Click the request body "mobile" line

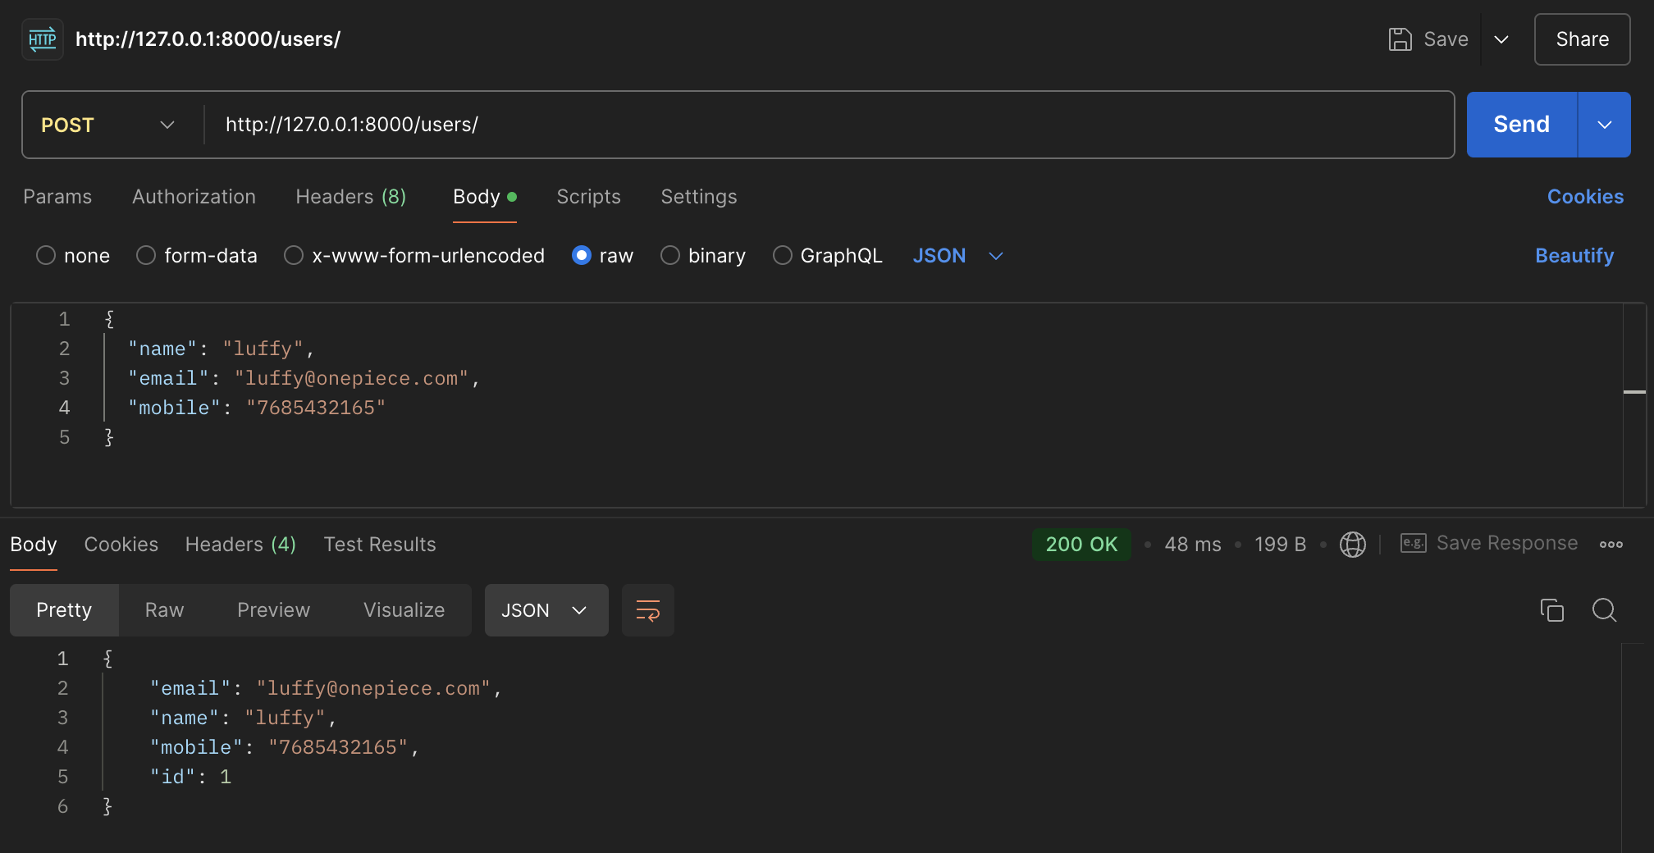coord(257,408)
